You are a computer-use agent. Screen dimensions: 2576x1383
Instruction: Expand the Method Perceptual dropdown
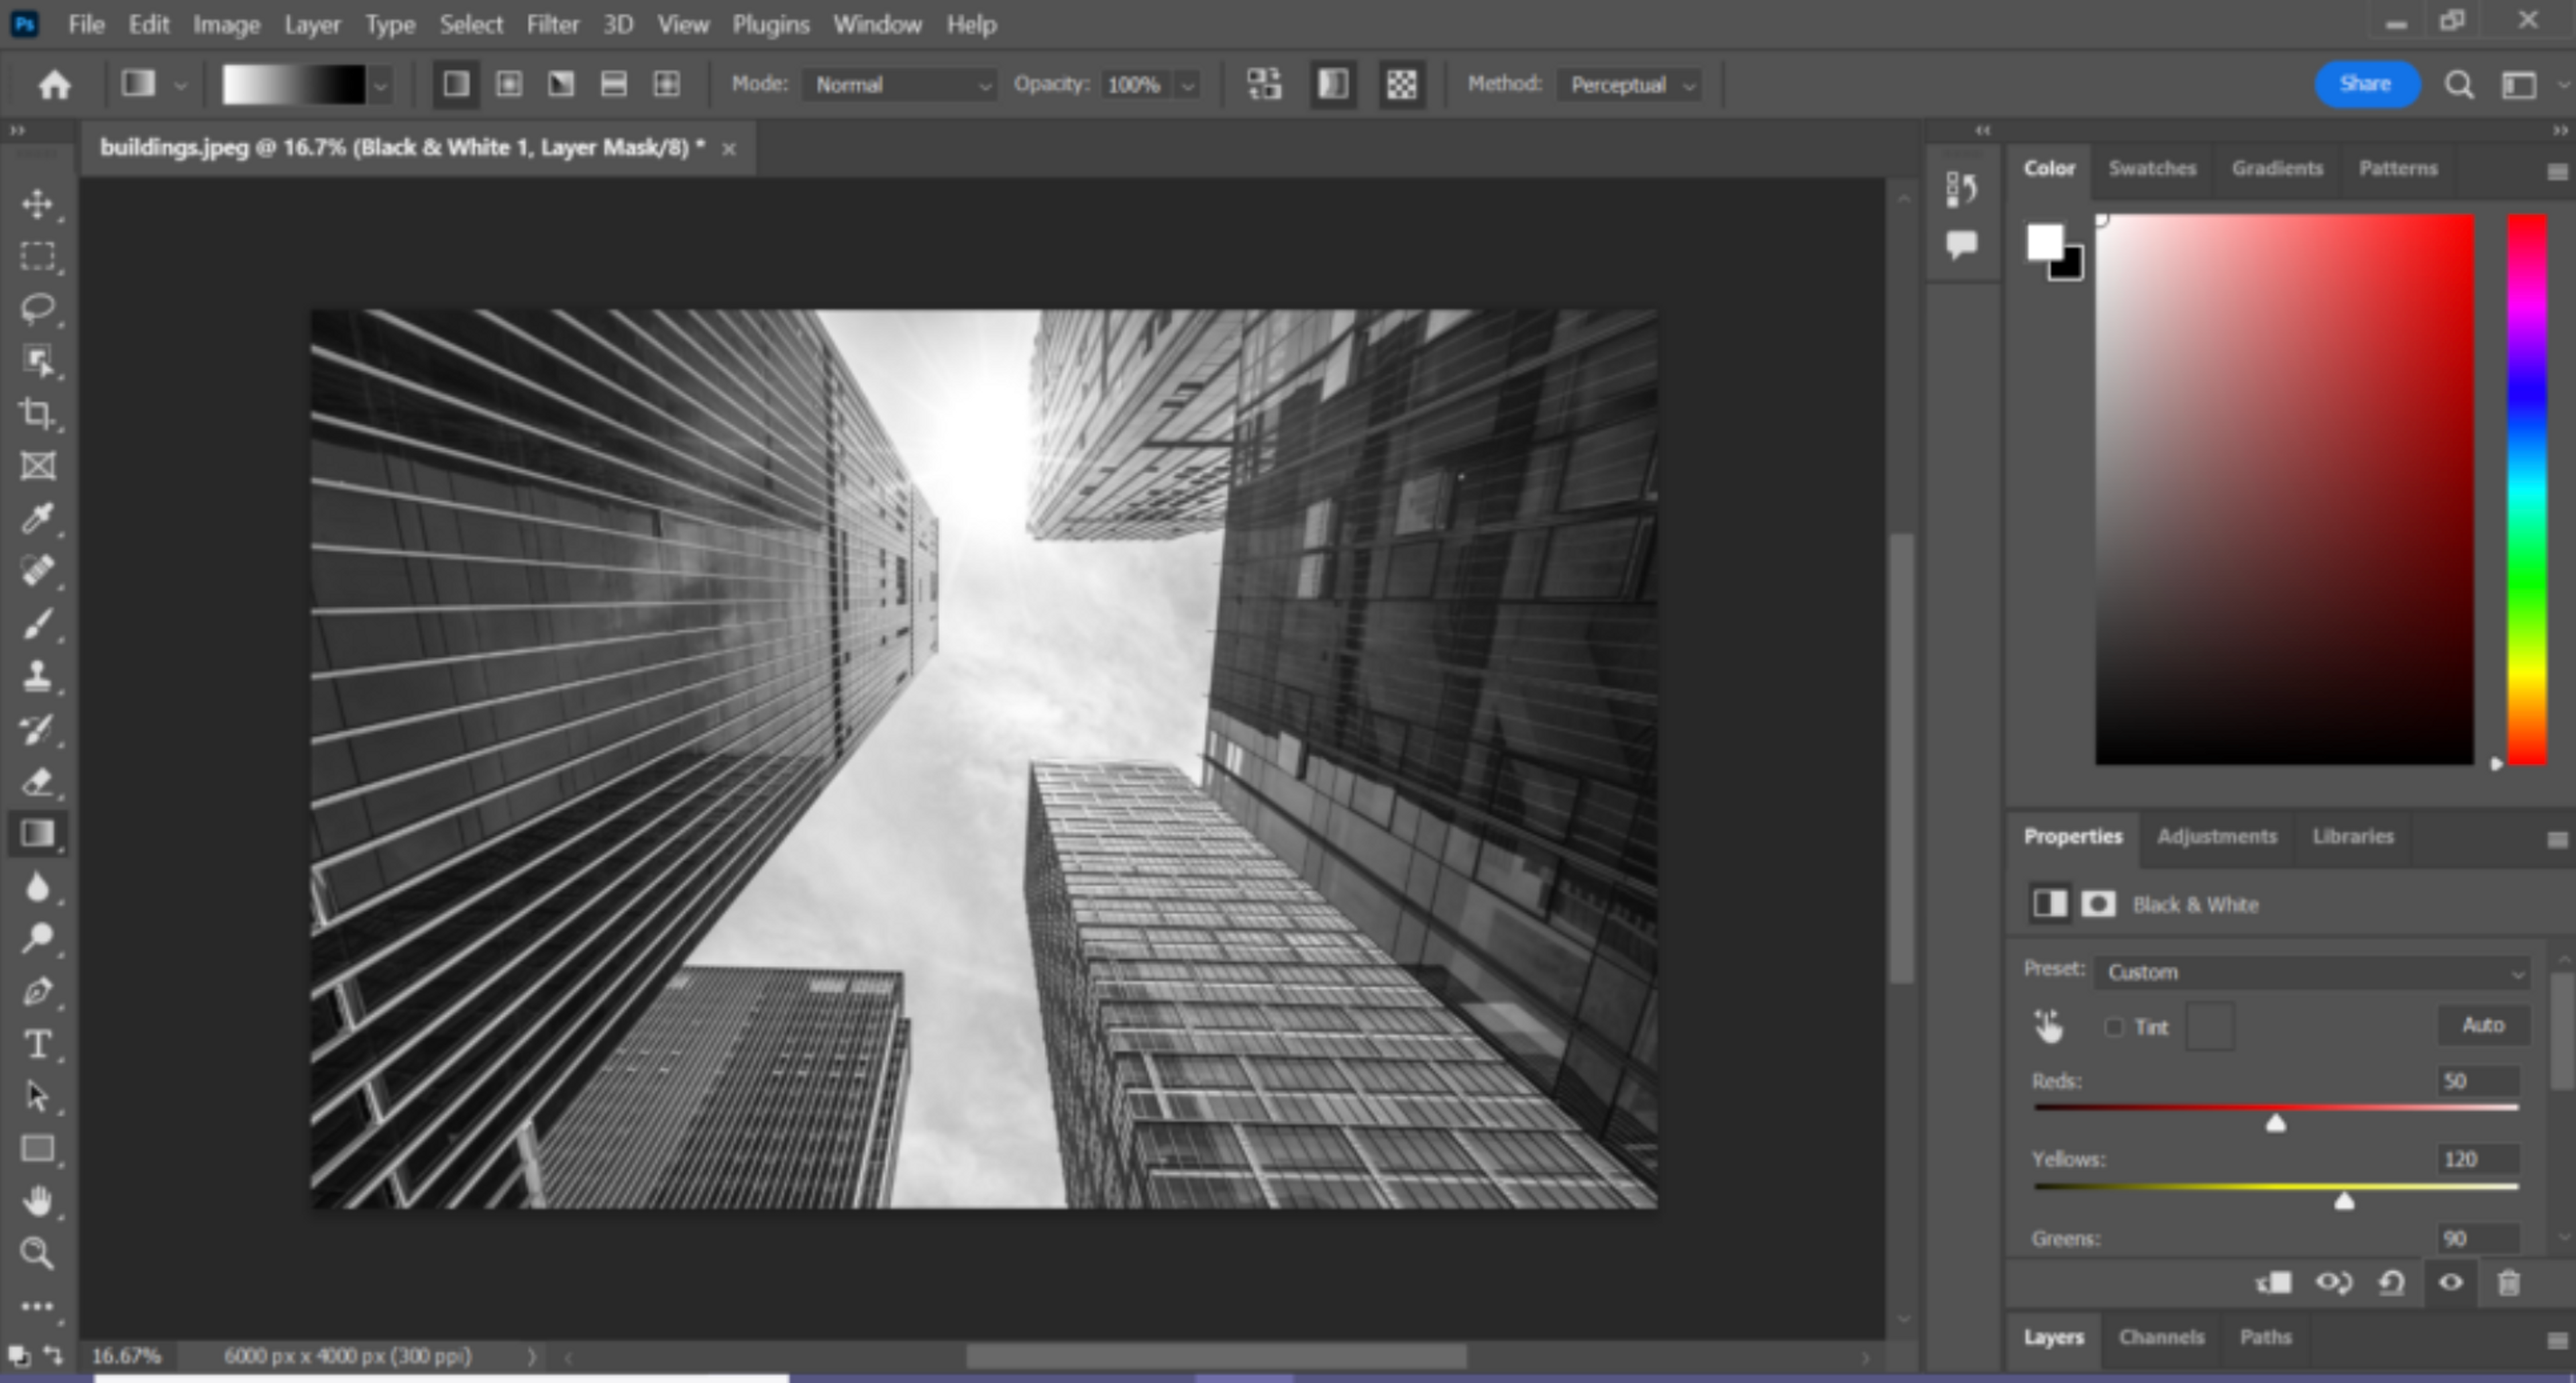[x=1630, y=85]
